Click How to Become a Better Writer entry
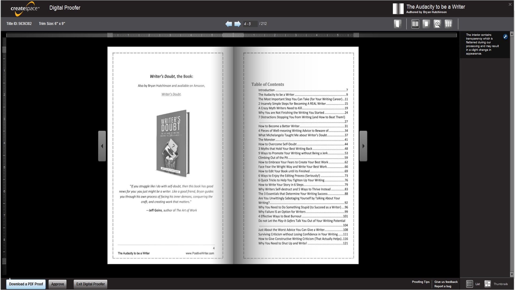Image resolution: width=515 pixels, height=290 pixels. (303, 126)
